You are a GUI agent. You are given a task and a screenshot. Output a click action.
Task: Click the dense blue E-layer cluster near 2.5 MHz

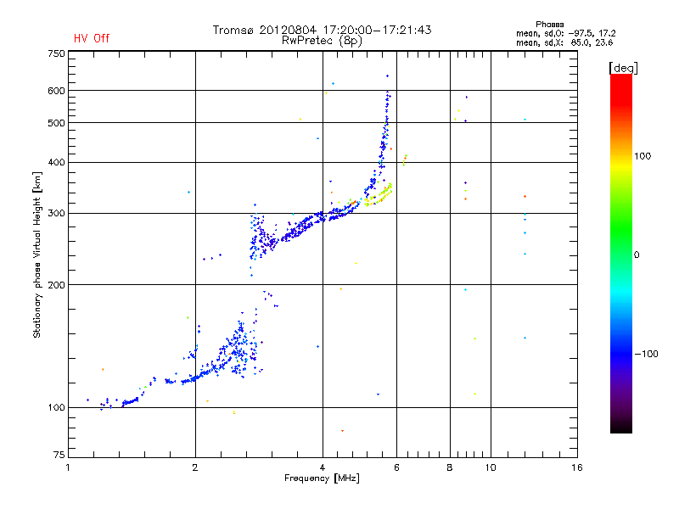click(238, 349)
